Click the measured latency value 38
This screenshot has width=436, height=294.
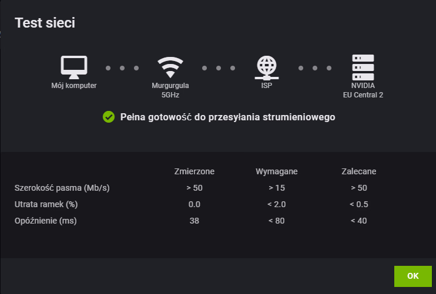pyautogui.click(x=194, y=221)
